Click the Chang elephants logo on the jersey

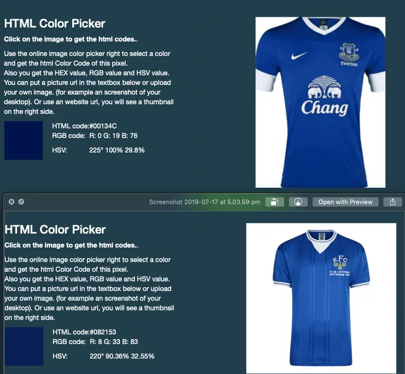[325, 87]
